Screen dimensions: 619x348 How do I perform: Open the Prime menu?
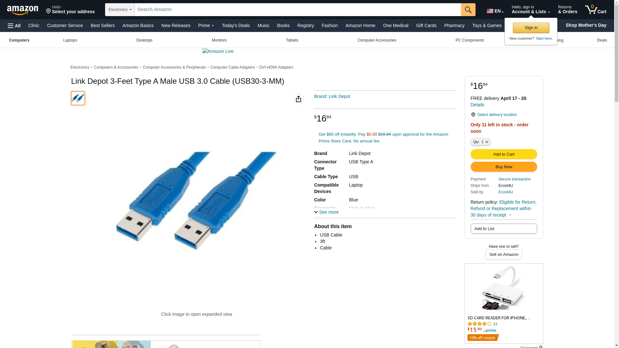[x=206, y=25]
